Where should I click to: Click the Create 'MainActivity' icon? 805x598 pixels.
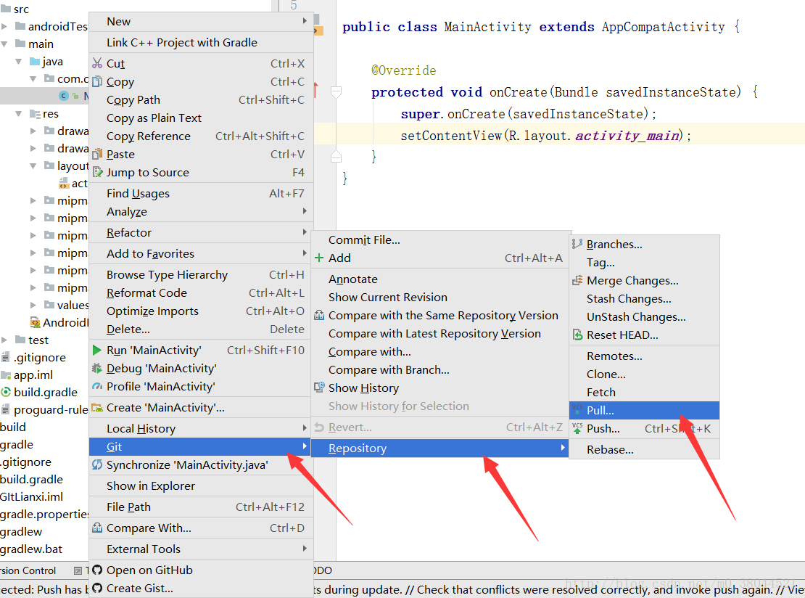(97, 407)
